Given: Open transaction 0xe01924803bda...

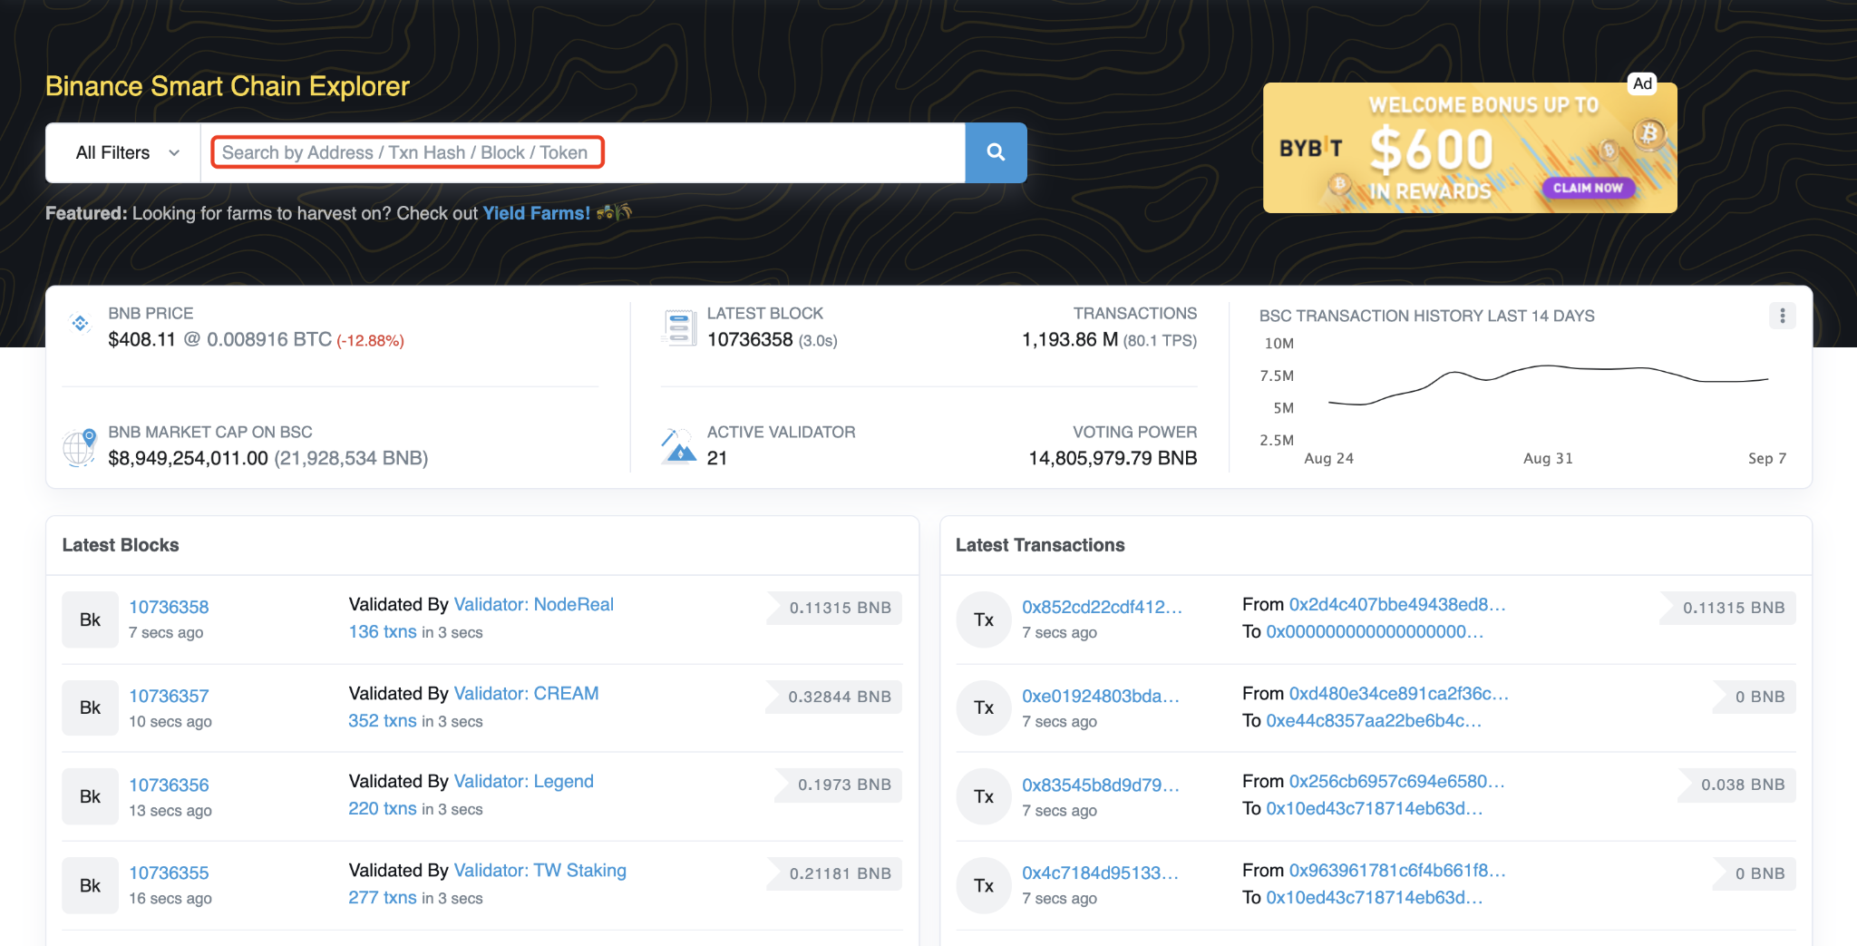Looking at the screenshot, I should tap(1101, 696).
